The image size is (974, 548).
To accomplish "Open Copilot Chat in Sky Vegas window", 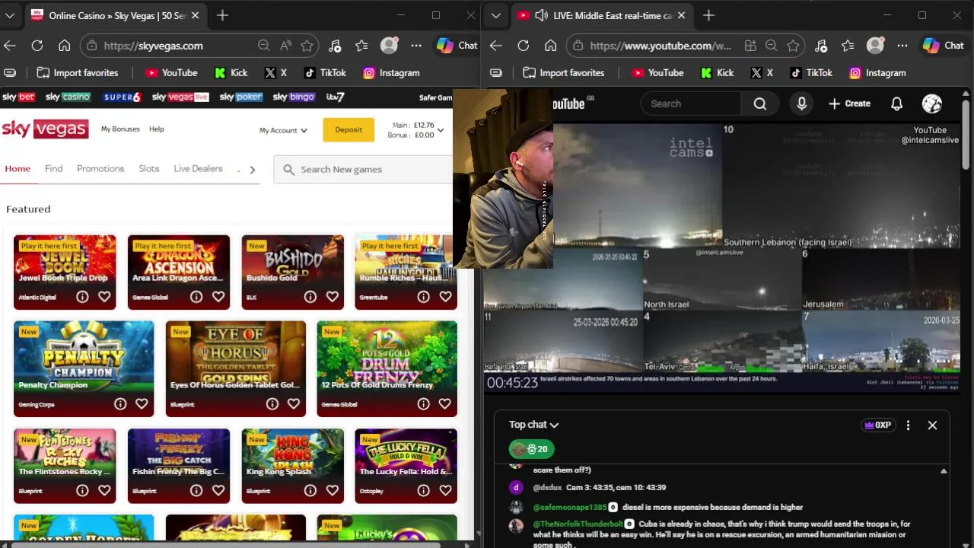I will tap(457, 46).
